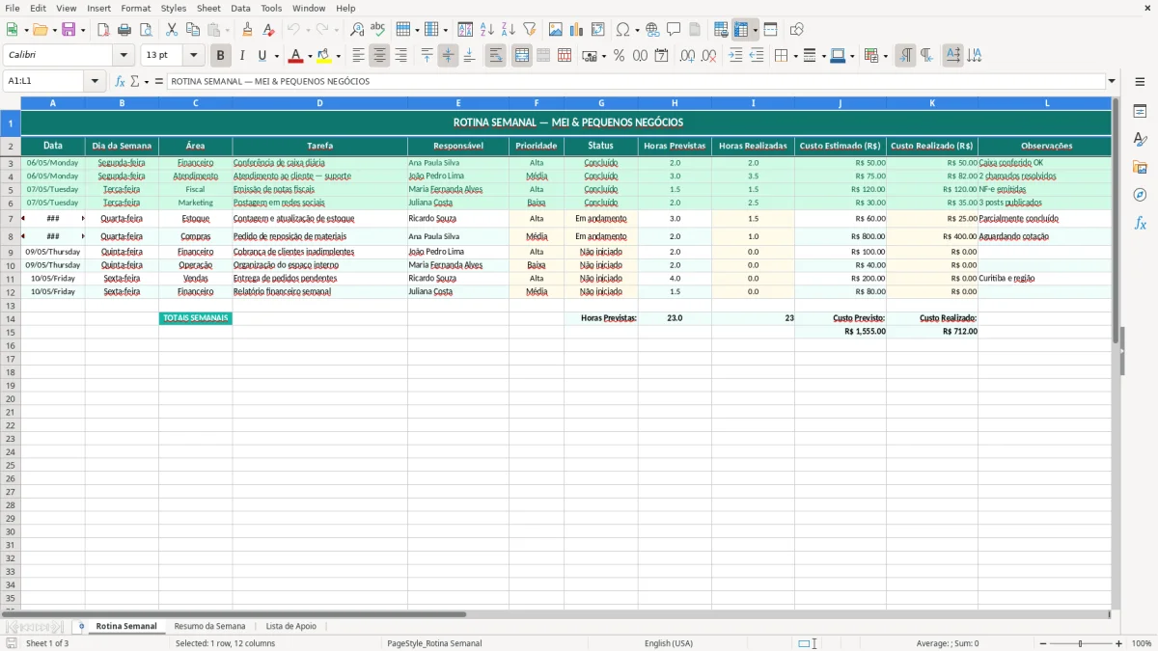Open Font Color dropdown arrow

click(310, 56)
